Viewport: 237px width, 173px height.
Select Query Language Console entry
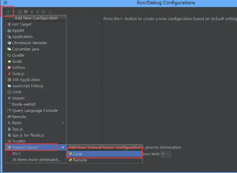(x=36, y=111)
